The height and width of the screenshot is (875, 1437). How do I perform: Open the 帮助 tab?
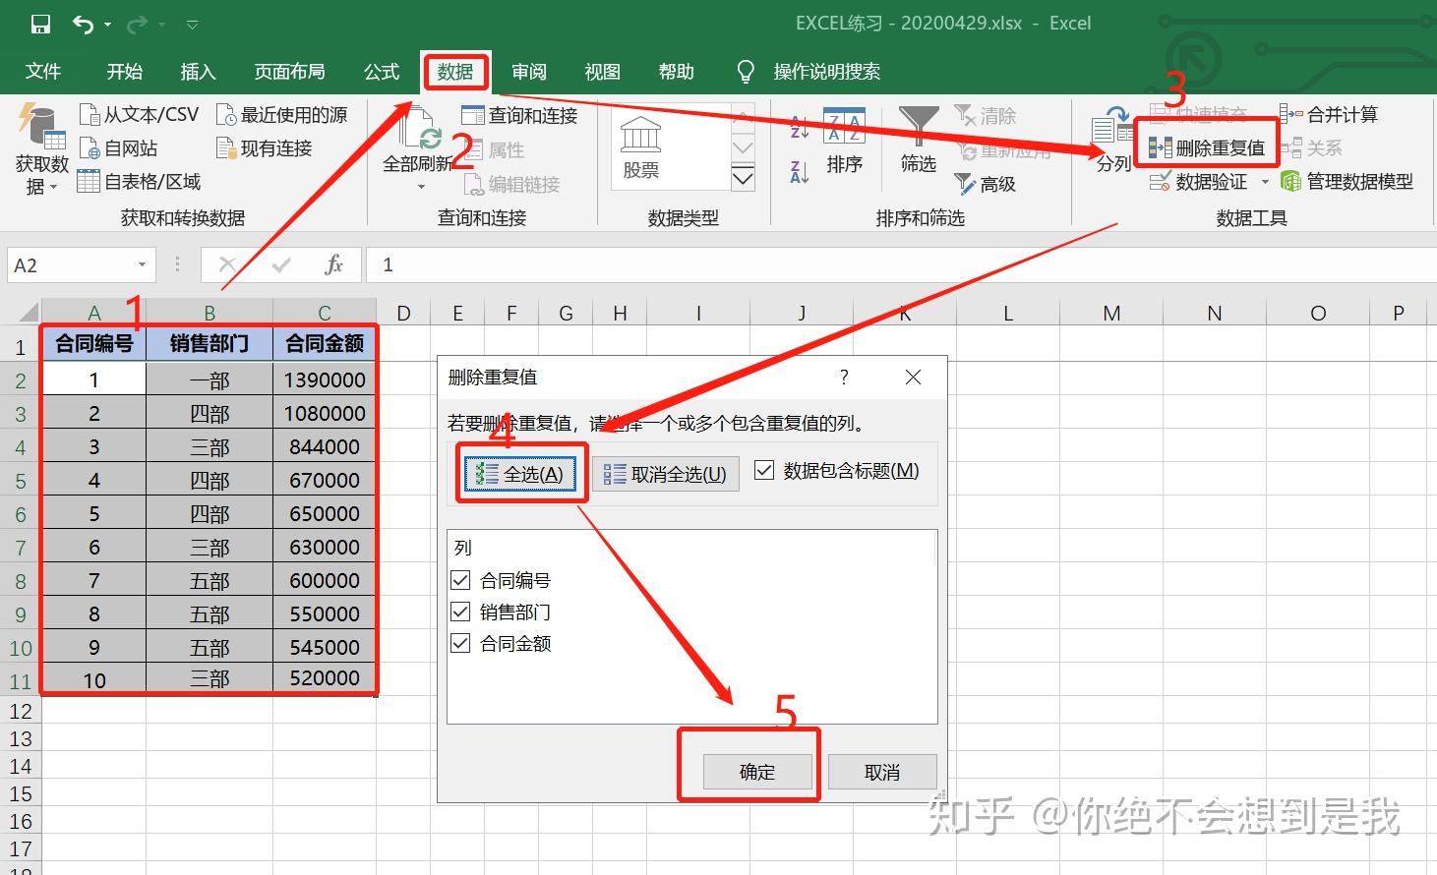coord(677,71)
